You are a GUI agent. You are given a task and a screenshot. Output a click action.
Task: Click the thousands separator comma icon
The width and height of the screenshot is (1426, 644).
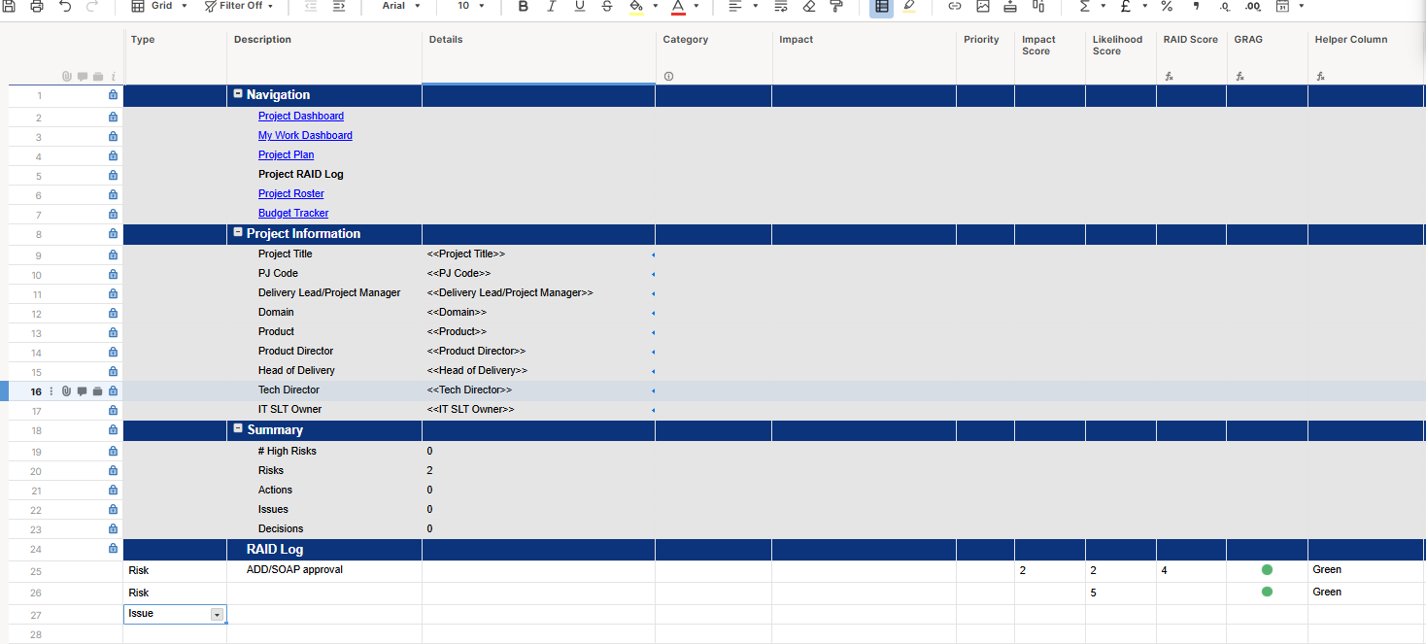tap(1196, 6)
